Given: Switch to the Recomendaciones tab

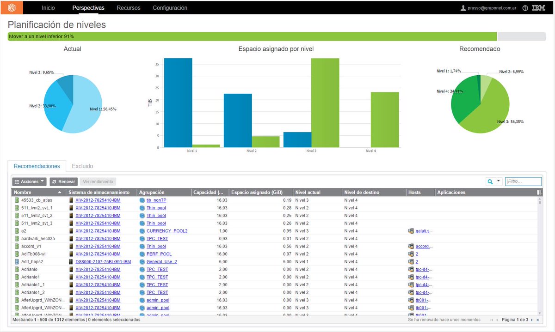Looking at the screenshot, I should [x=37, y=166].
